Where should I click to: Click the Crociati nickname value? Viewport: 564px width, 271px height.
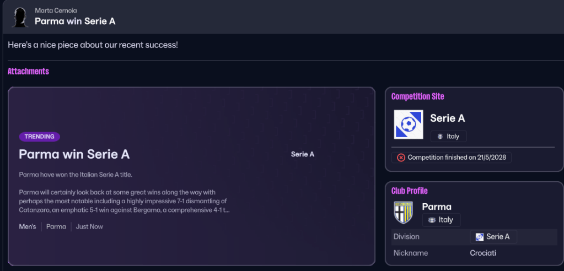click(x=483, y=253)
